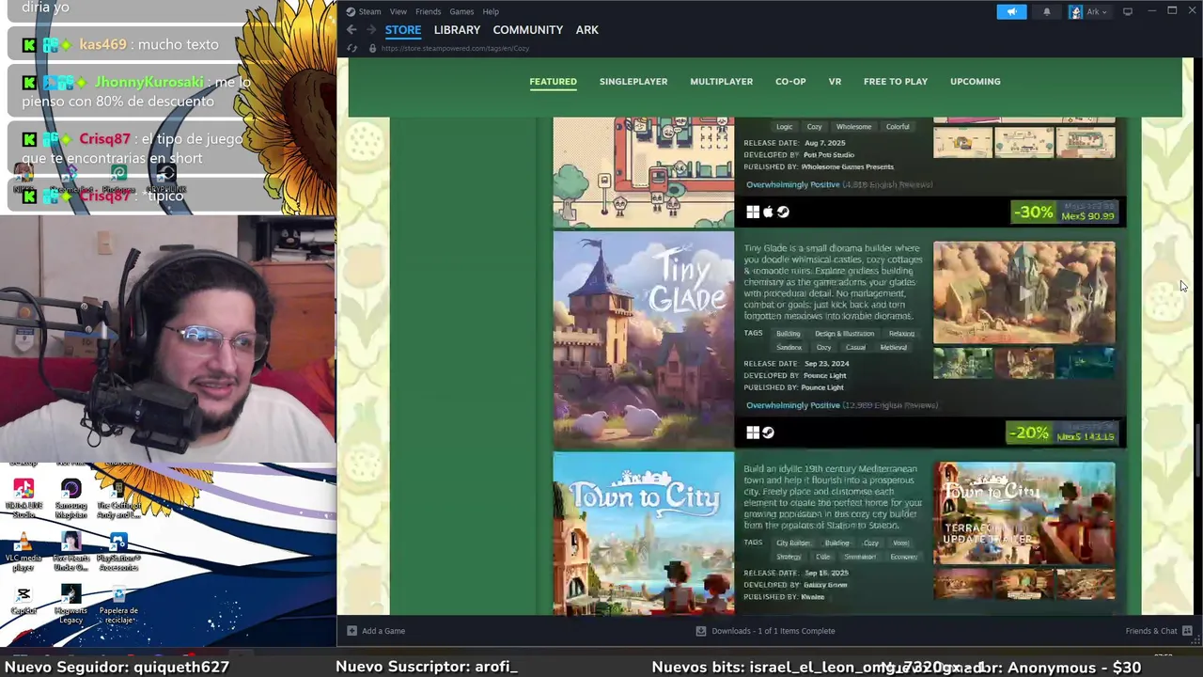Open Poti Poti Studio developer link
This screenshot has width=1203, height=677.
[x=829, y=155]
